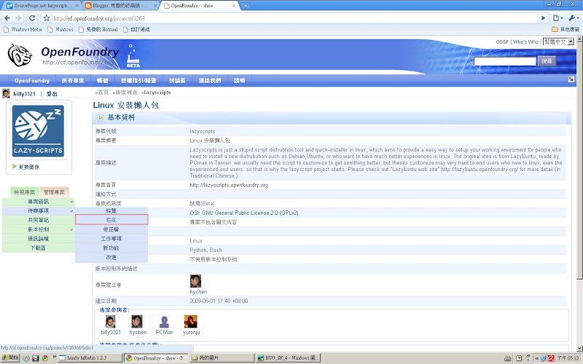Bookmark this page with the star icon
This screenshot has height=364, width=583.
(47, 17)
